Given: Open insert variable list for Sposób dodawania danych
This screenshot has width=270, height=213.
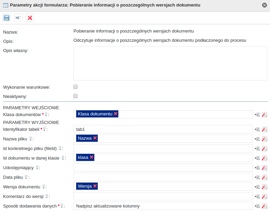Looking at the screenshot, I should coord(258,206).
